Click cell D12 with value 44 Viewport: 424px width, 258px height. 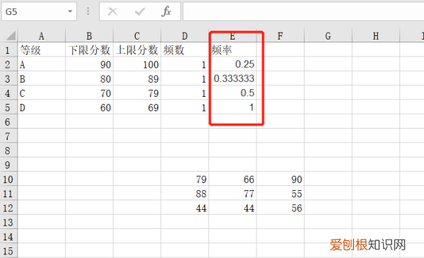point(184,208)
